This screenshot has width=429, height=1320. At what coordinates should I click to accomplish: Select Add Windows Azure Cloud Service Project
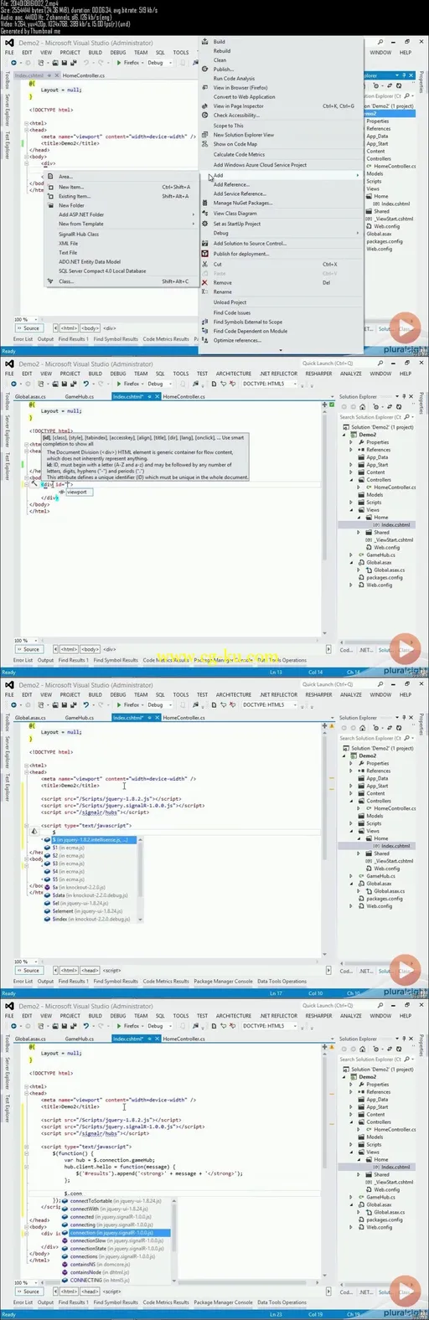coord(260,165)
